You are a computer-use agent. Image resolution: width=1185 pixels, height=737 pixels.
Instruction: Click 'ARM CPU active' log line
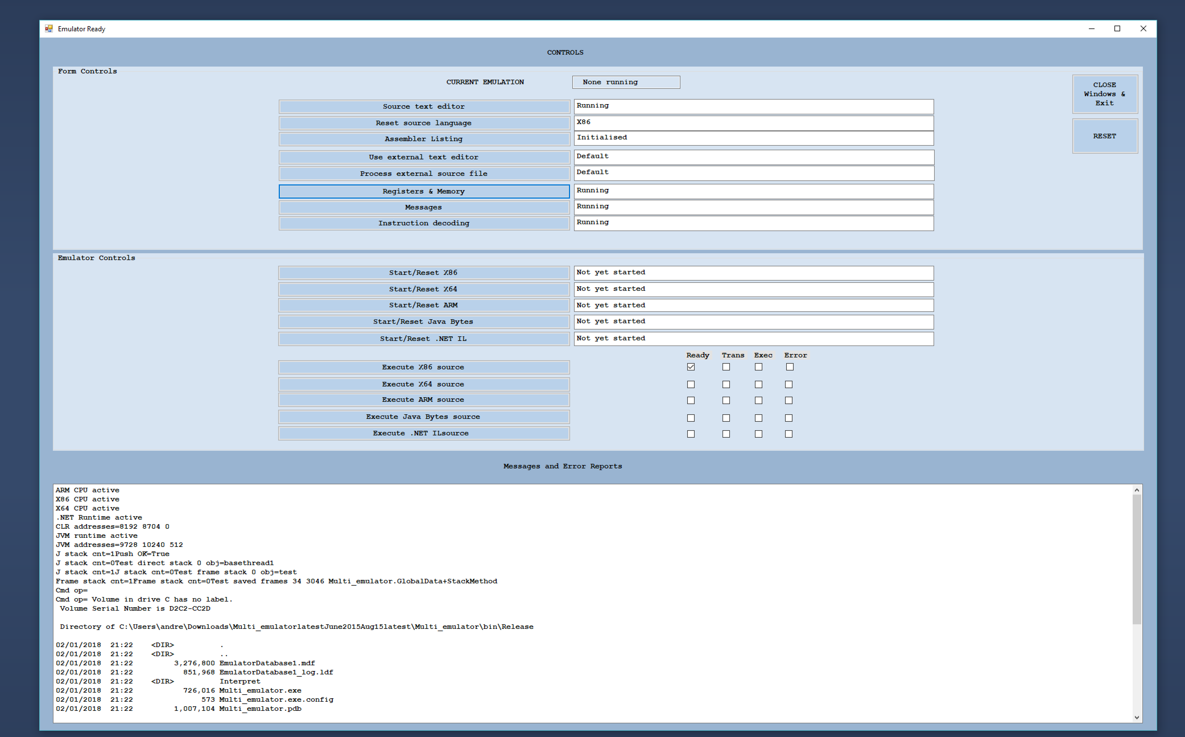(87, 490)
